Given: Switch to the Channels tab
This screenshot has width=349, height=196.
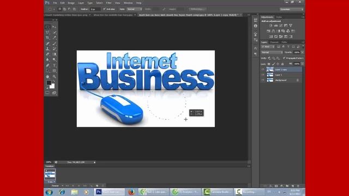Looking at the screenshot, I should (274, 42).
